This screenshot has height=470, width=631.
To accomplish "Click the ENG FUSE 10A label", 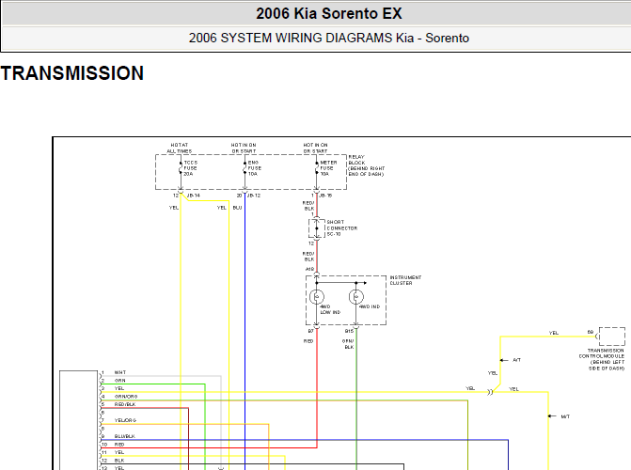I will pos(254,168).
